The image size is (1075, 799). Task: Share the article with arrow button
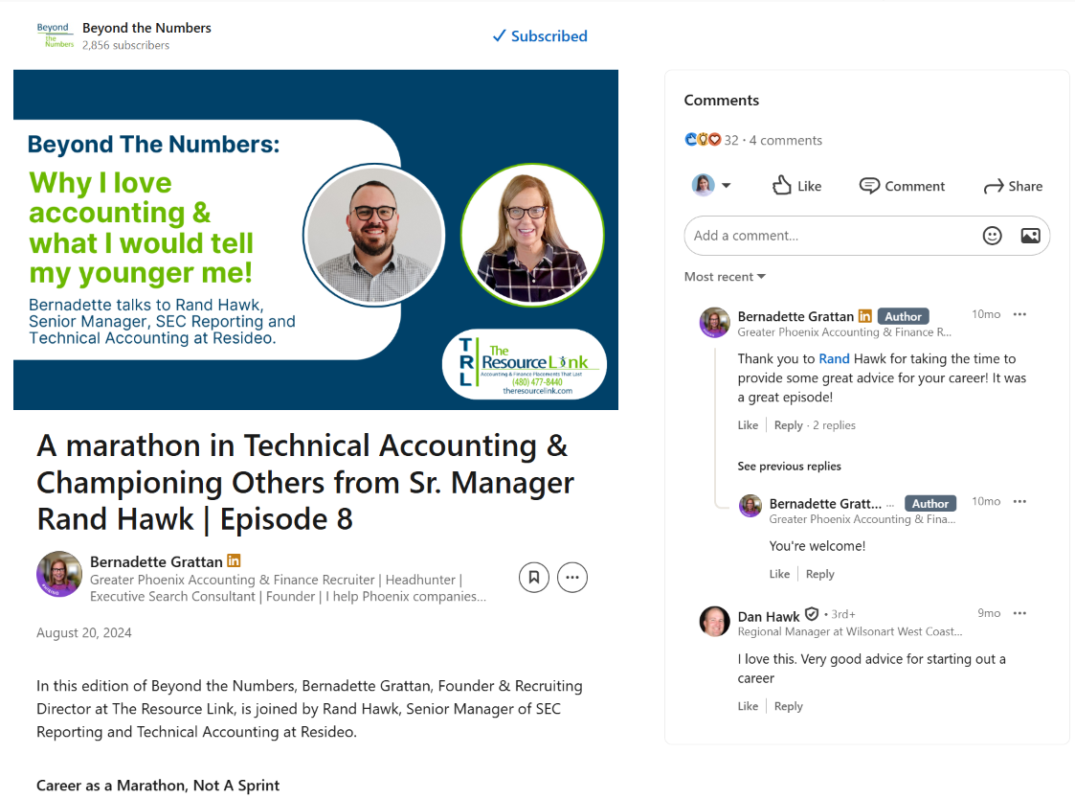tap(1013, 186)
